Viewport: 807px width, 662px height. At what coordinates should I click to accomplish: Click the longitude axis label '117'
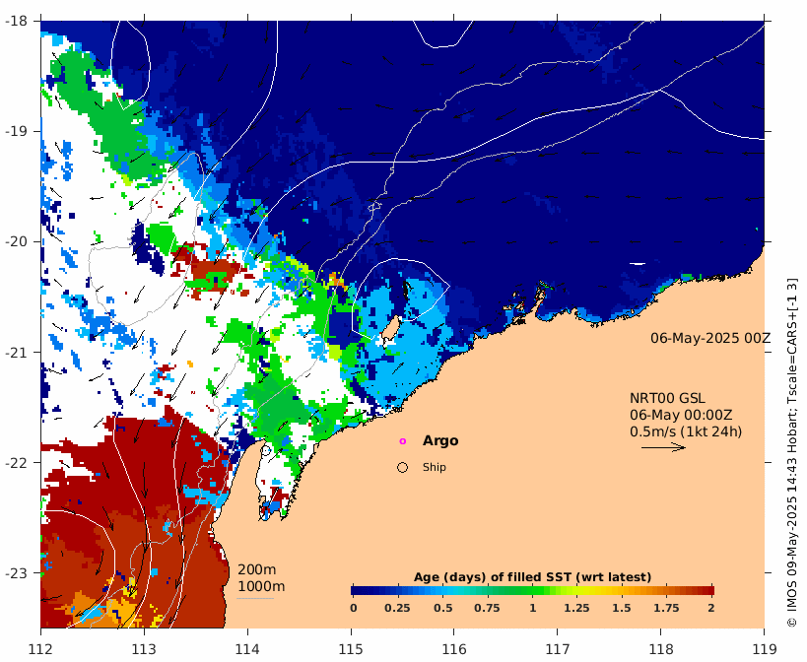558,649
